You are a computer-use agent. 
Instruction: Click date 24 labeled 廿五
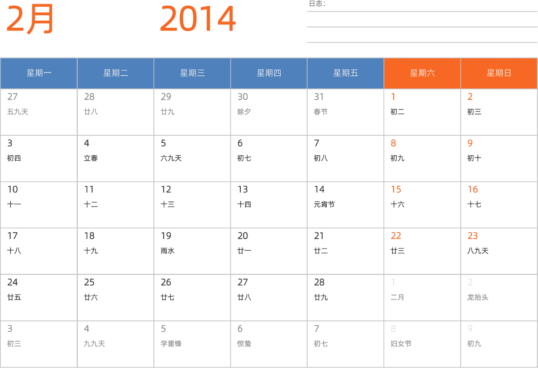coord(39,297)
